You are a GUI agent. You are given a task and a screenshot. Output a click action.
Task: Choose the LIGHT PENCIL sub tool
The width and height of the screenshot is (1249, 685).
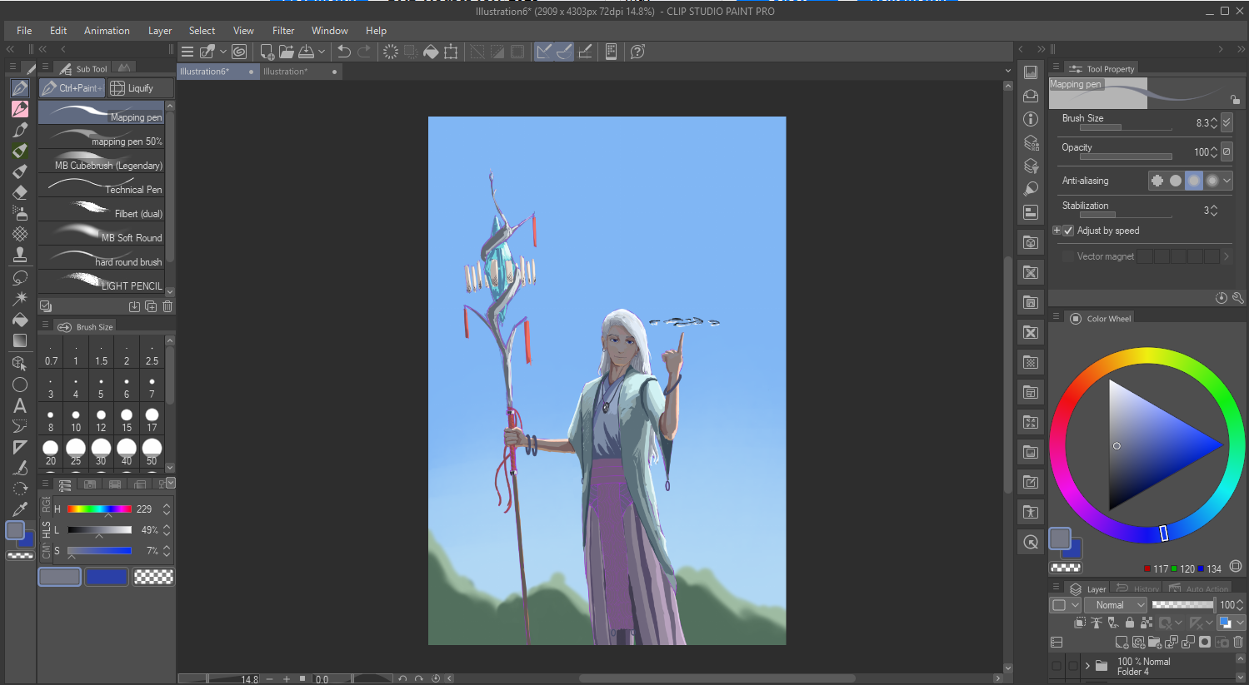[x=101, y=282]
